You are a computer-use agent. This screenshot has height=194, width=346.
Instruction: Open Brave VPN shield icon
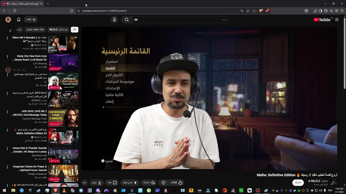337,11
